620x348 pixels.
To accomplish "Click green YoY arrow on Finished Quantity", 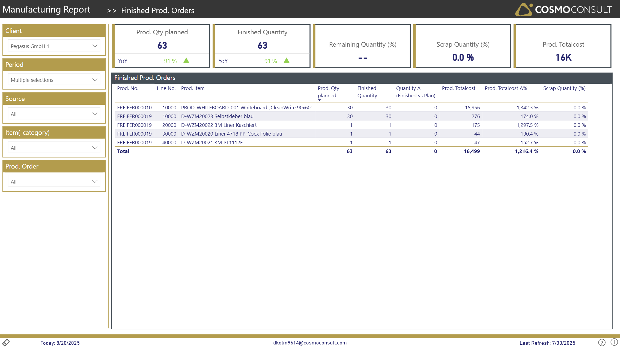I will (x=287, y=61).
